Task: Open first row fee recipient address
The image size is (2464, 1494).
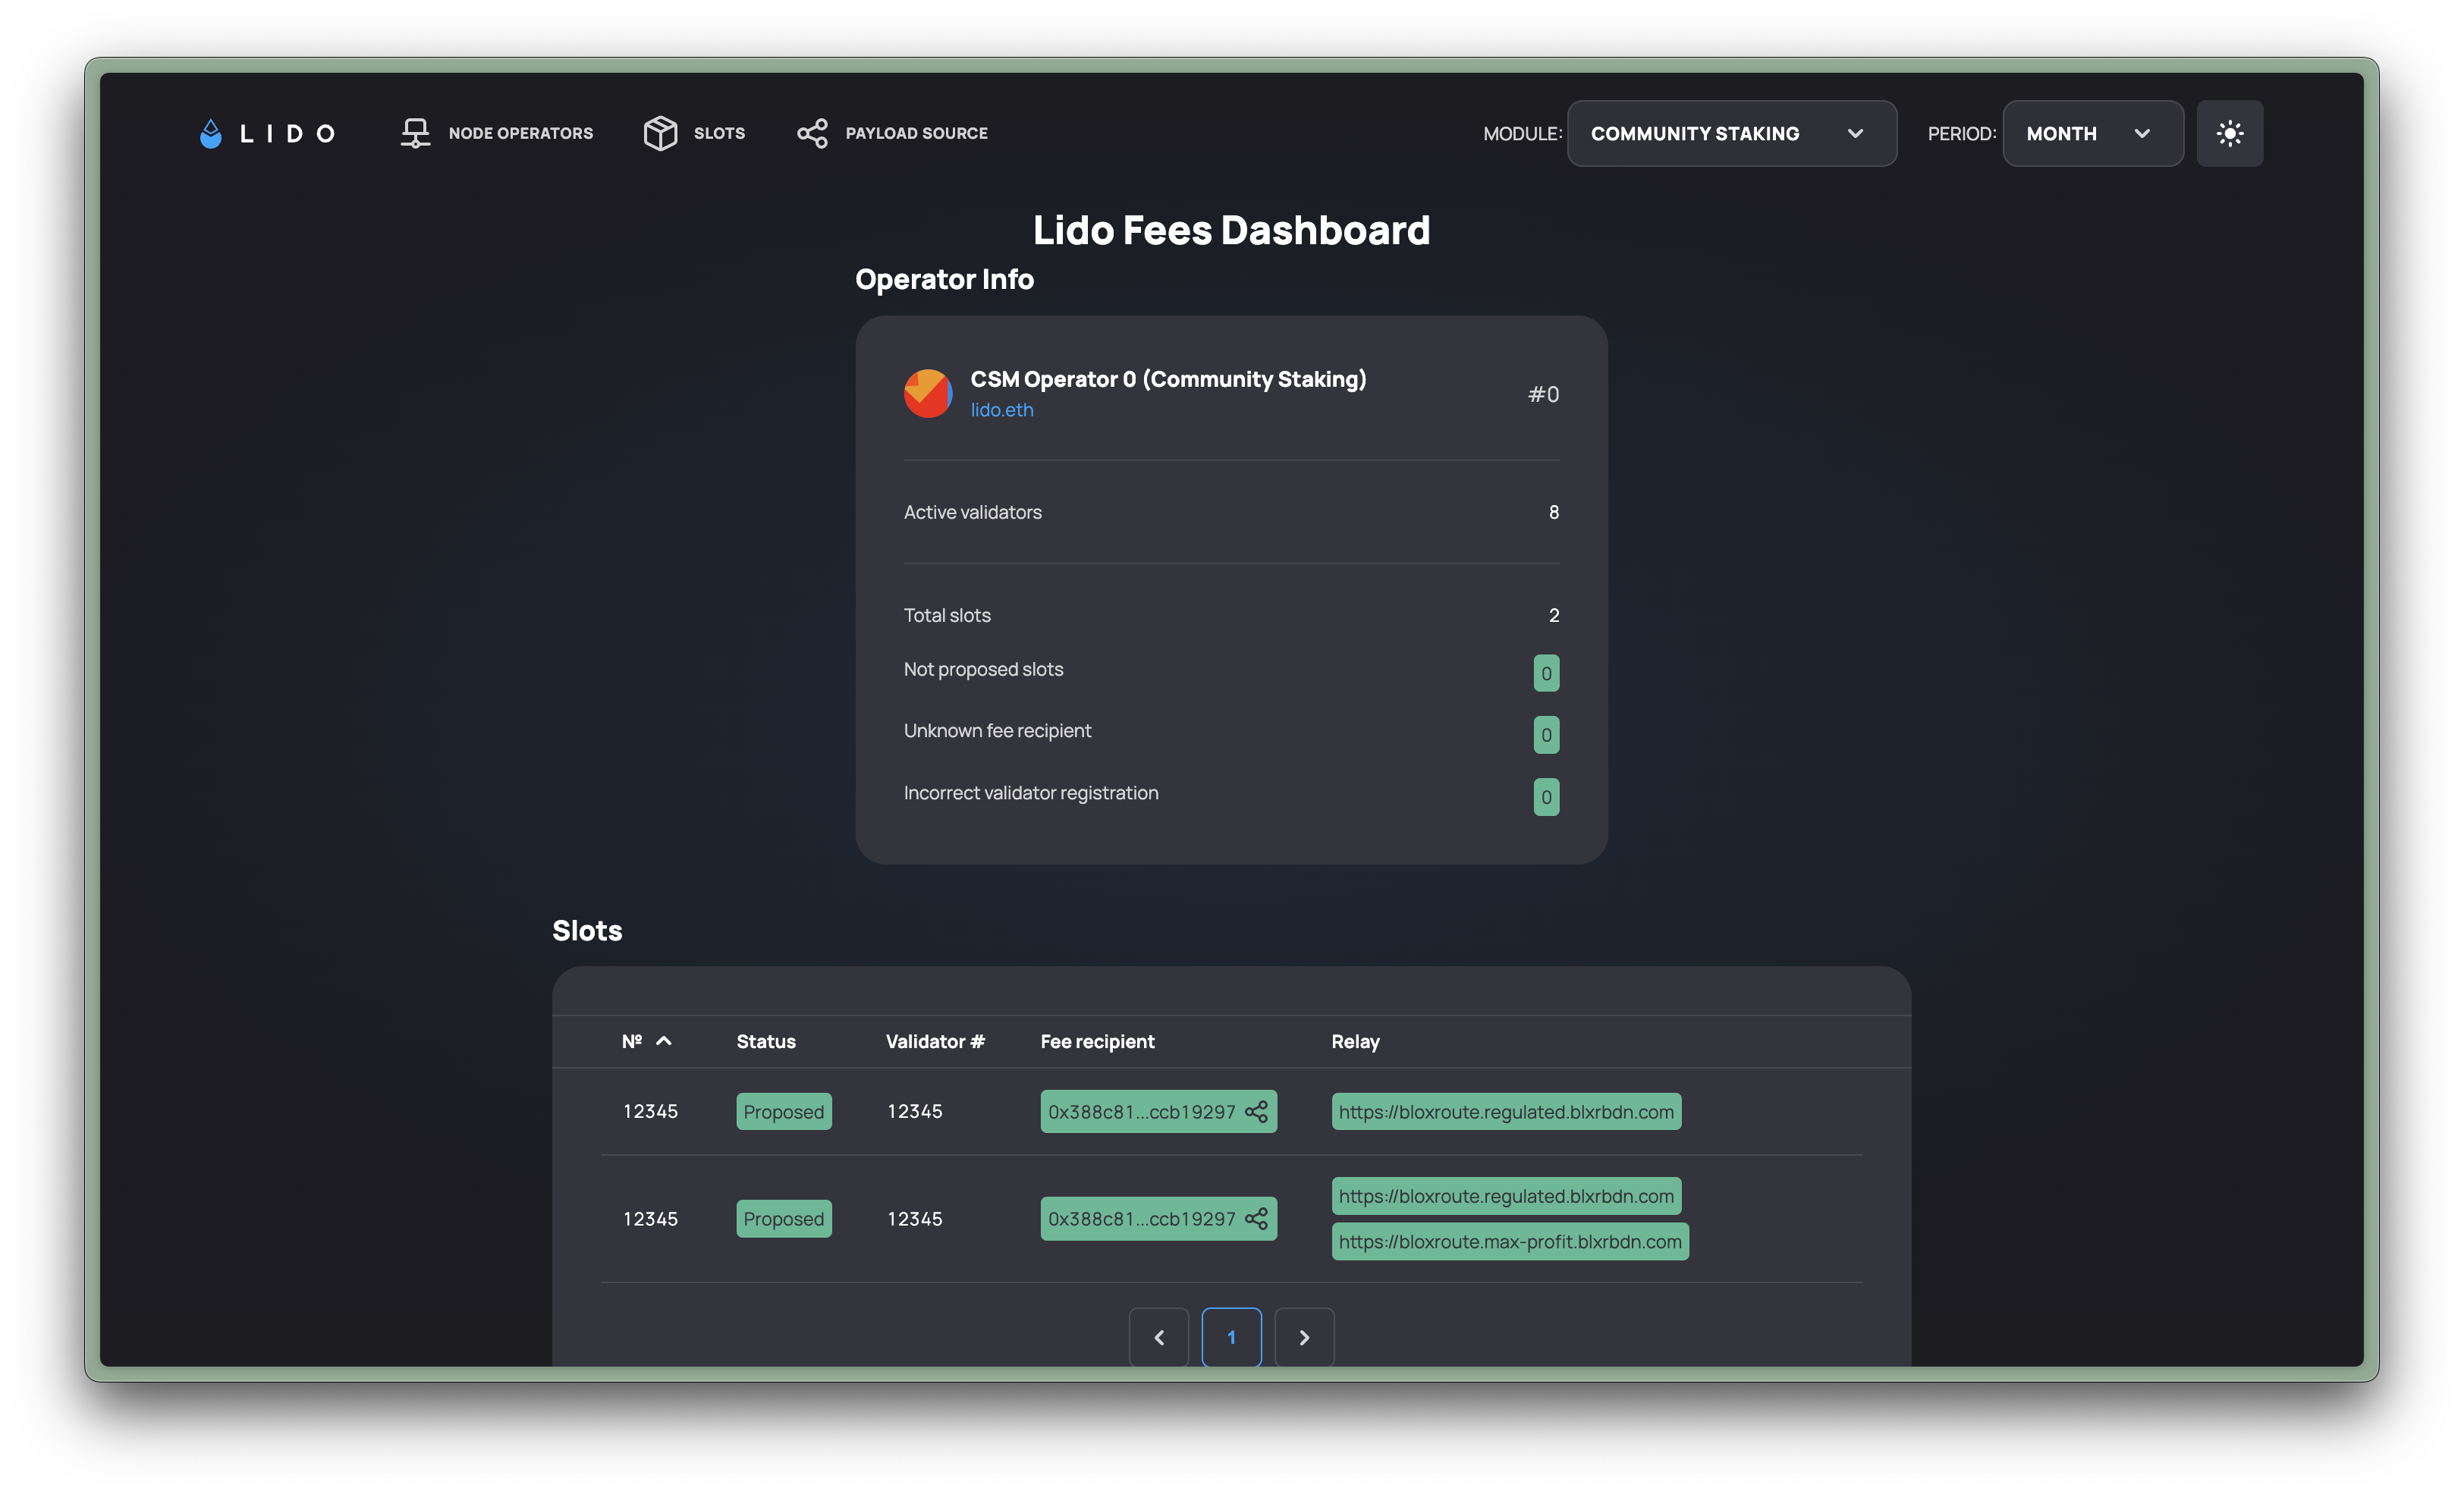Action: coord(1141,1111)
